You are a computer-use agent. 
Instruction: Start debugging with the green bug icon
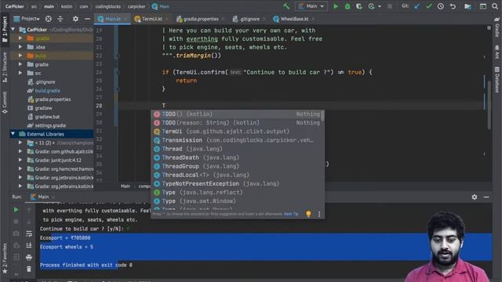click(x=347, y=6)
